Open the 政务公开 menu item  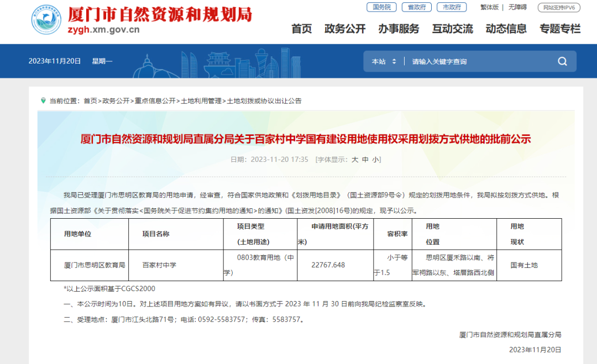point(344,29)
